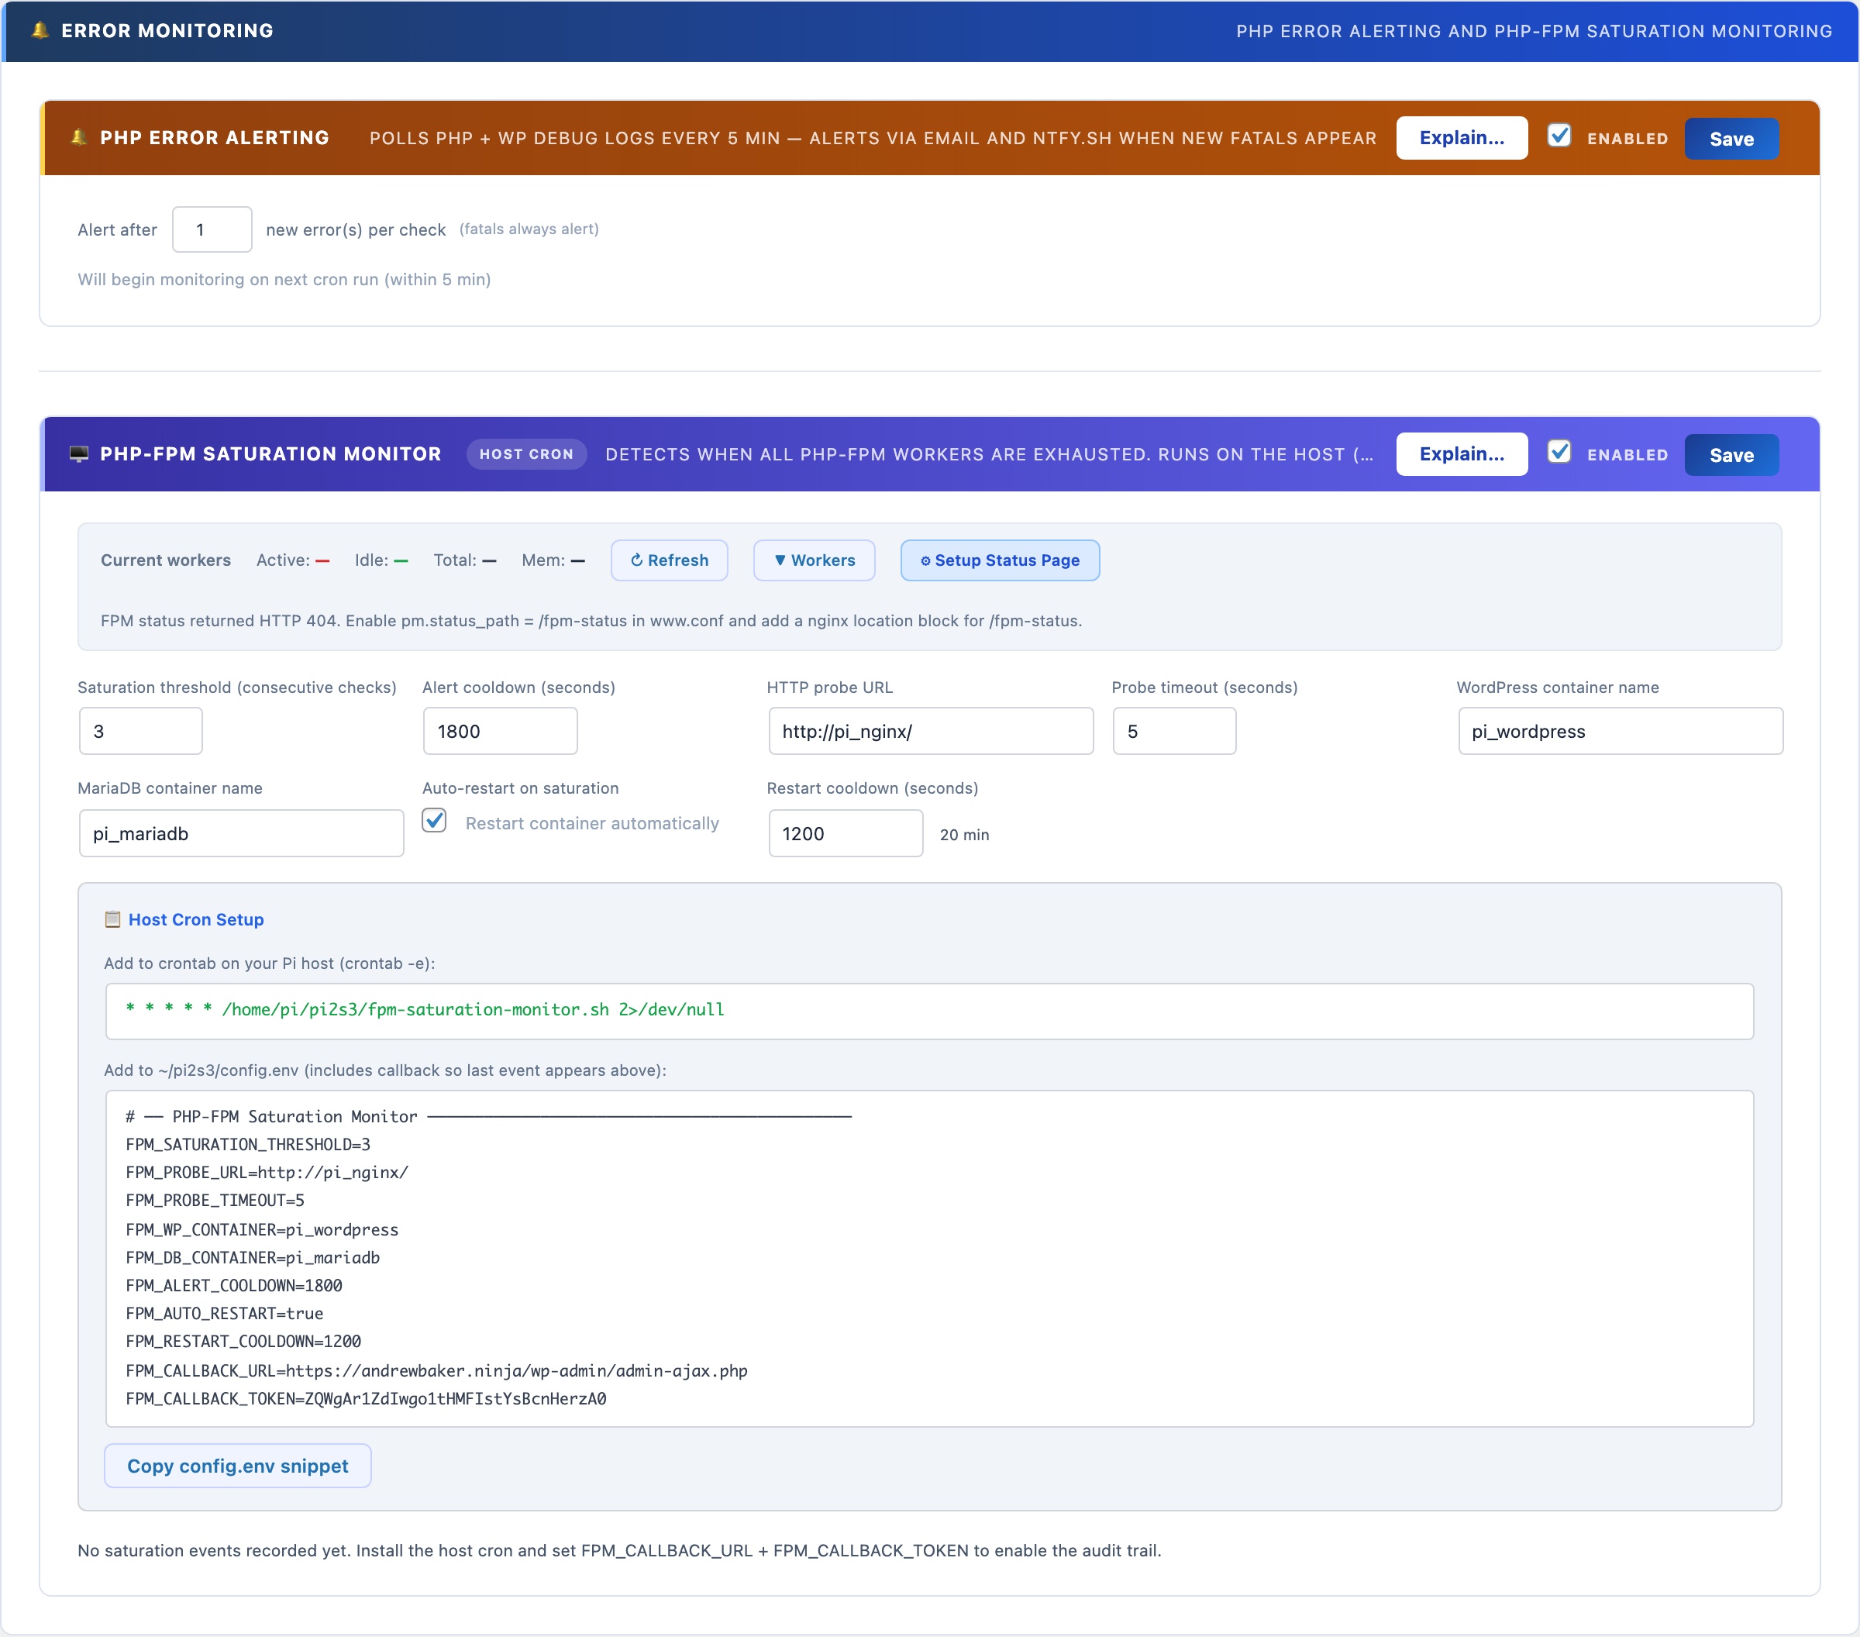
Task: Expand the Workers dropdown
Action: pyautogui.click(x=814, y=560)
